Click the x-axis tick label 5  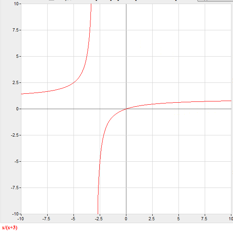pyautogui.click(x=178, y=219)
